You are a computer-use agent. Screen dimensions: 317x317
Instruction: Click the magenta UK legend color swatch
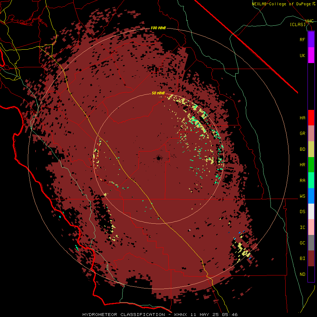tap(311, 55)
